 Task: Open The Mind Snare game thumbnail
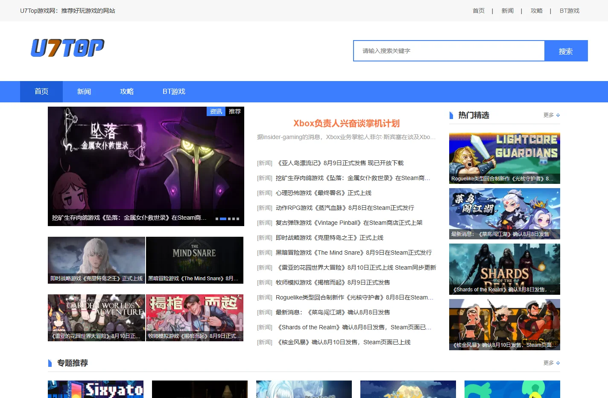(195, 260)
